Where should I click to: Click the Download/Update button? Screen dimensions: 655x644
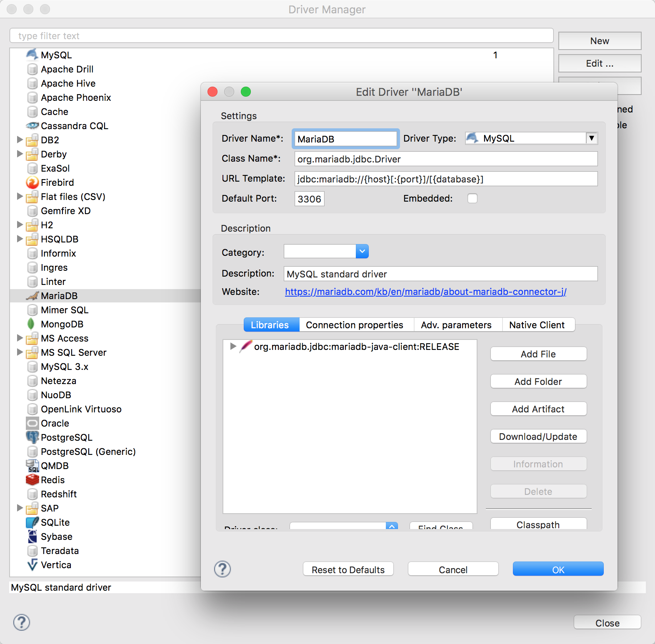(x=538, y=437)
